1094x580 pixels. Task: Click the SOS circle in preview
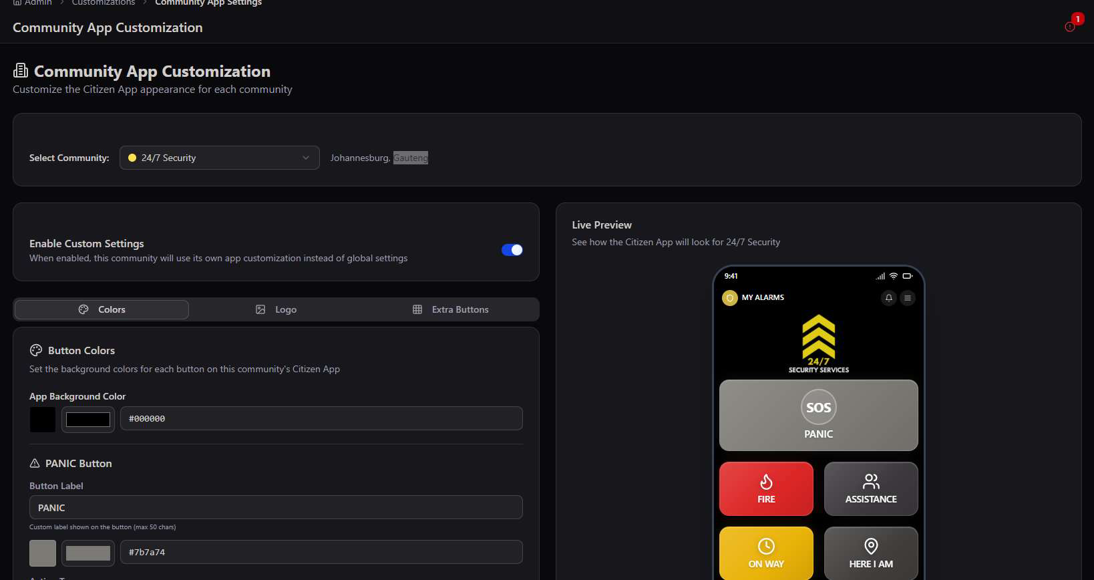click(x=818, y=407)
